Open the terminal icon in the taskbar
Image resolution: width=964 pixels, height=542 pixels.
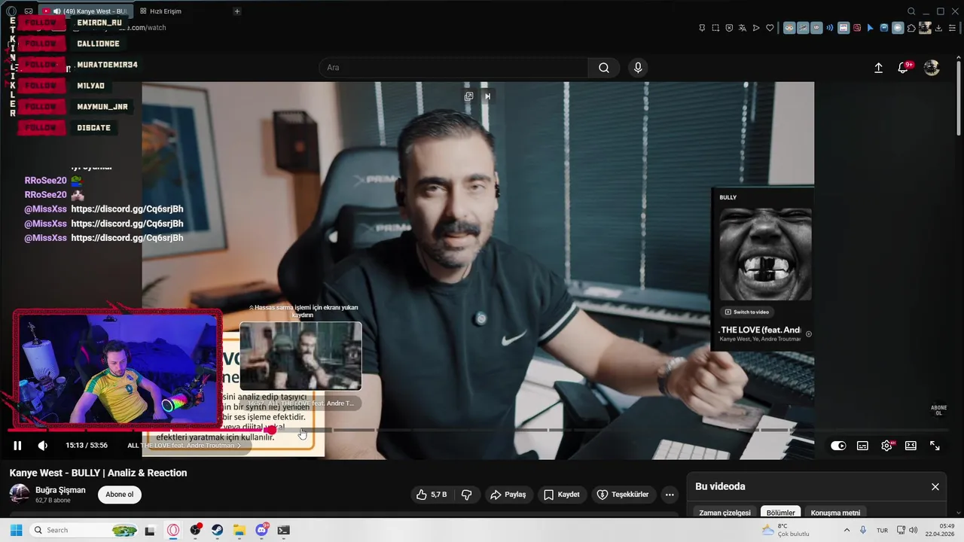tap(283, 530)
